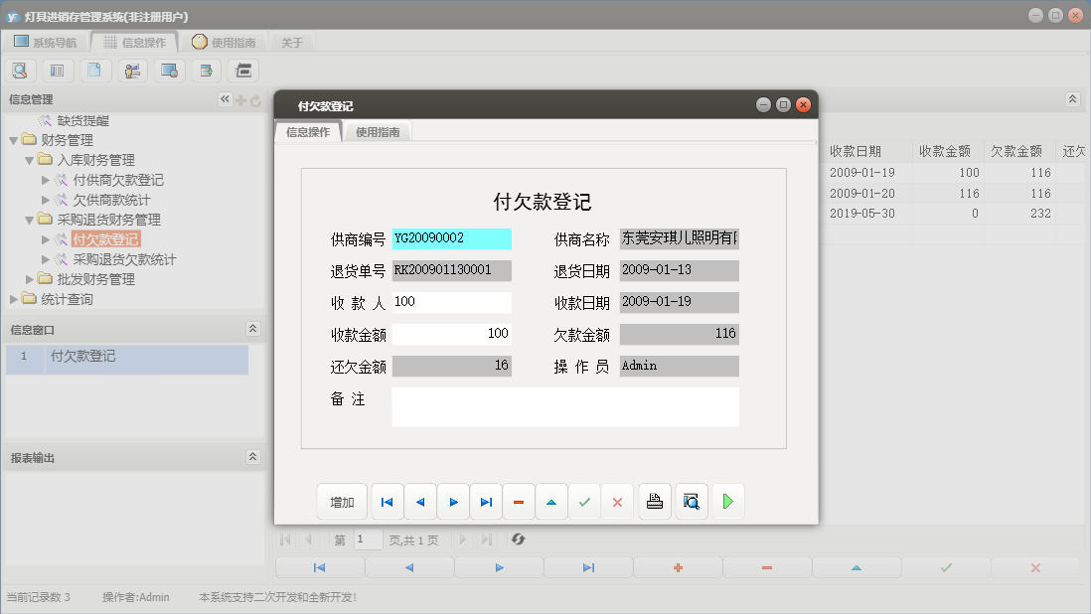Click the green run arrow in the dialog

coord(727,501)
